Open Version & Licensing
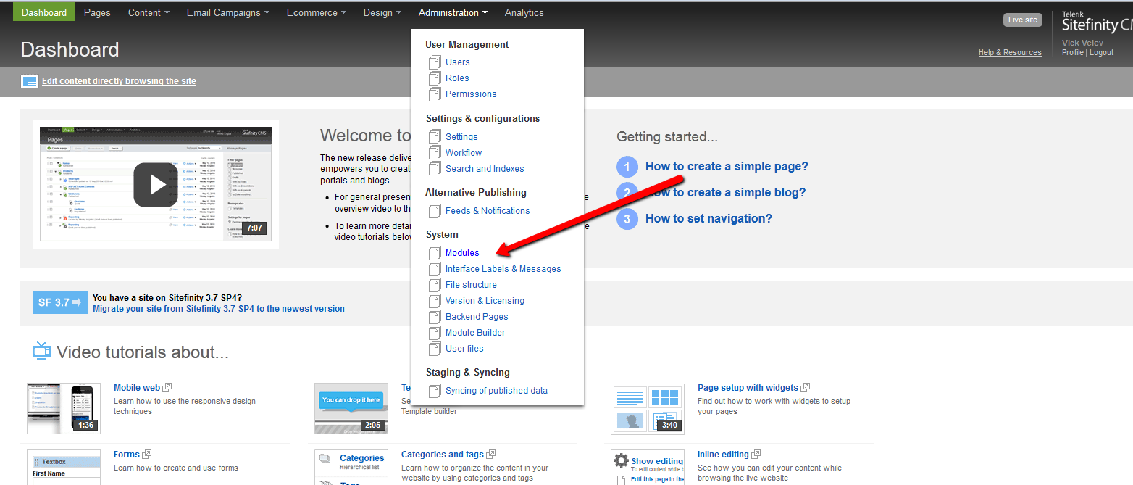Viewport: 1133px width, 485px height. coord(485,301)
